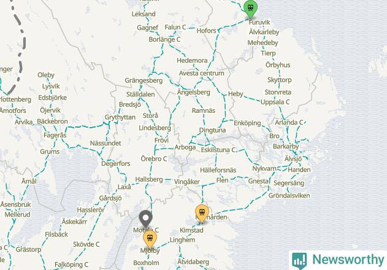Click the Borlänge C station label
The width and height of the screenshot is (387, 270).
point(164,39)
